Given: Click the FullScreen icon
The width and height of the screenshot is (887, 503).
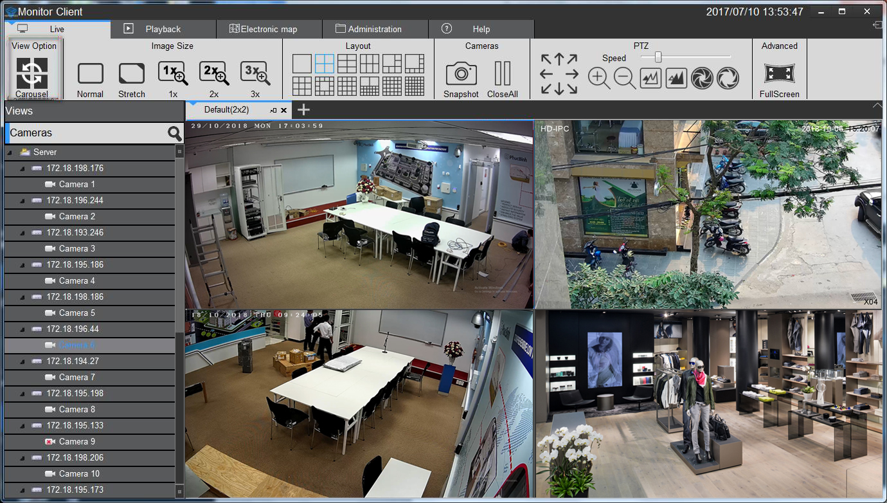Looking at the screenshot, I should point(779,74).
